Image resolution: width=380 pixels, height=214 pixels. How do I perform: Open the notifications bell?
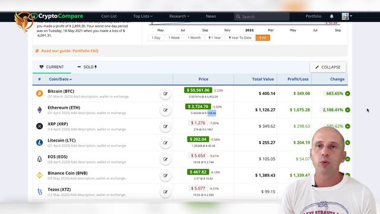(x=331, y=16)
